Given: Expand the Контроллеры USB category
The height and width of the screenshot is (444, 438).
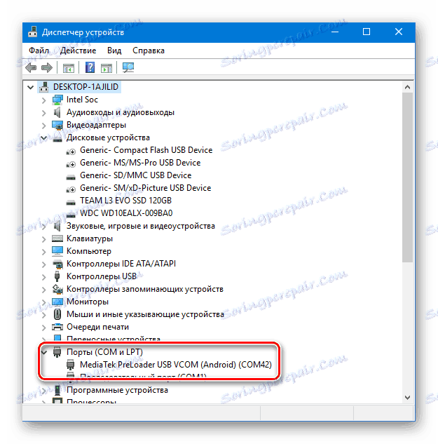Looking at the screenshot, I should coord(44,276).
